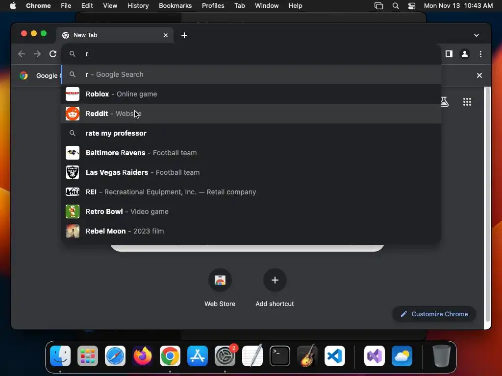
Task: Open Finder from the Dock
Action: coord(60,356)
